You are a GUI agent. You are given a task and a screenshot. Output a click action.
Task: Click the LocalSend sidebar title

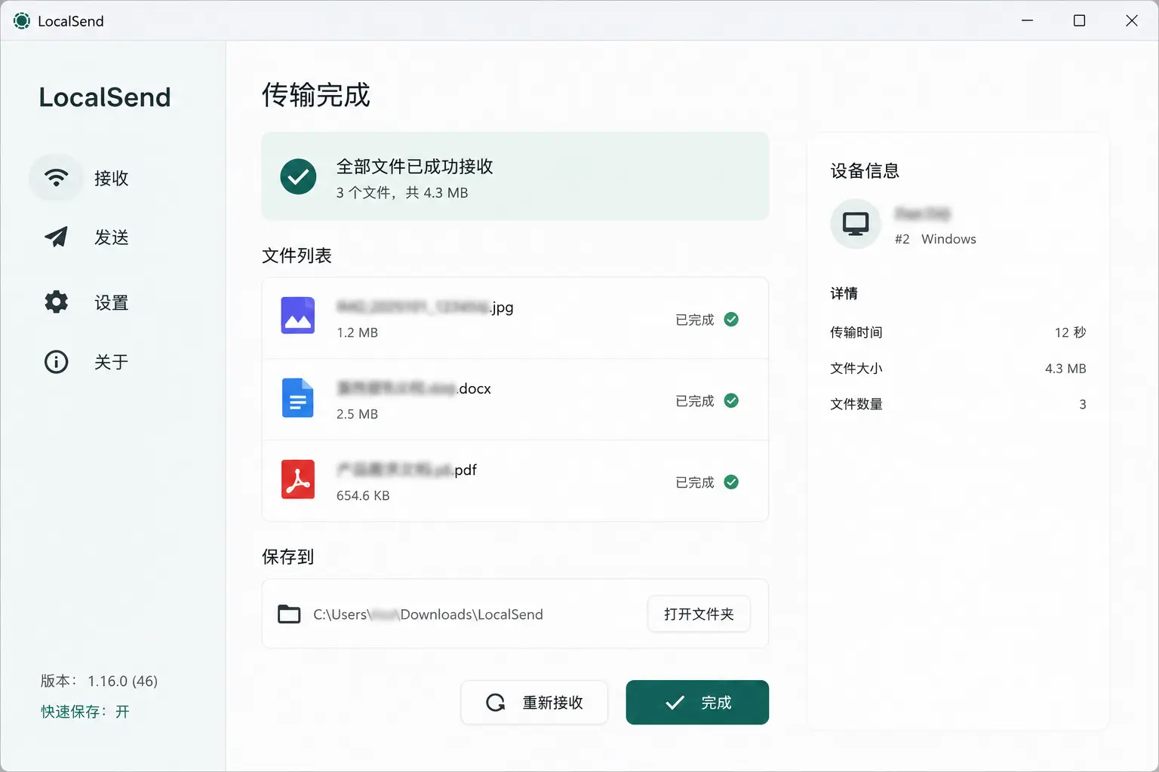105,97
